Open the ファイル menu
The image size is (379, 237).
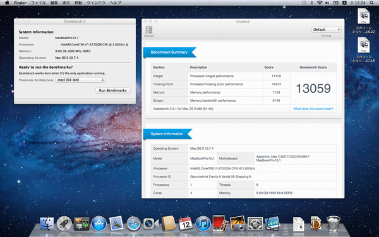(x=39, y=3)
